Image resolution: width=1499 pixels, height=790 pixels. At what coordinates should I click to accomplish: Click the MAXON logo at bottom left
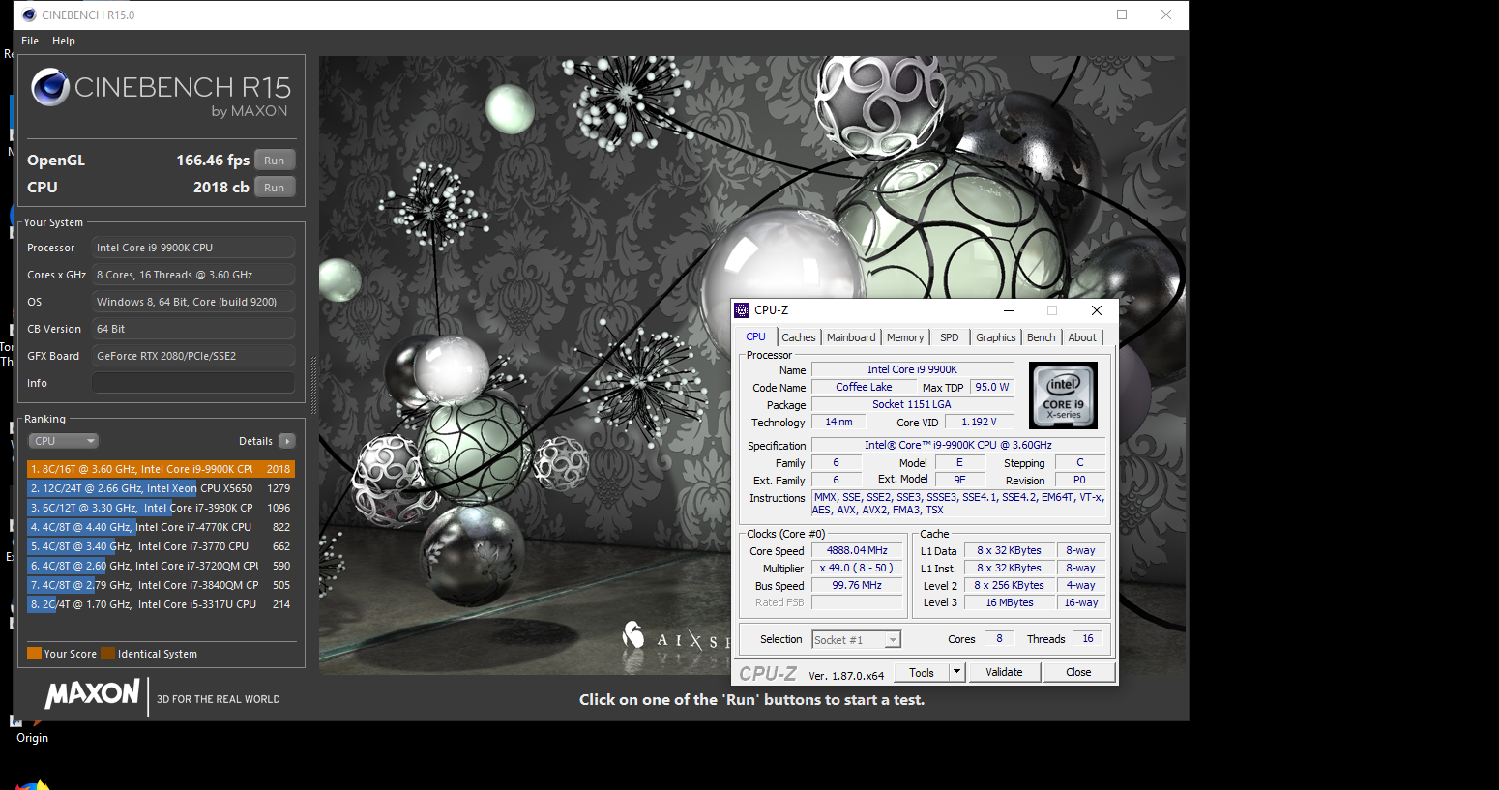click(x=93, y=694)
